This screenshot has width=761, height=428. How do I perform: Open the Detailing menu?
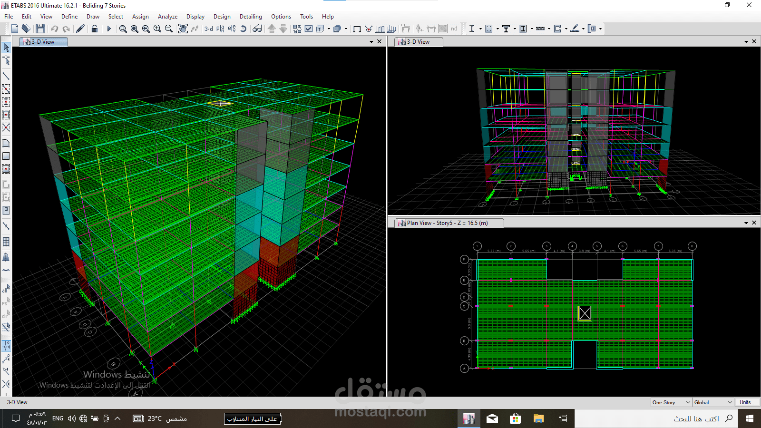tap(251, 17)
